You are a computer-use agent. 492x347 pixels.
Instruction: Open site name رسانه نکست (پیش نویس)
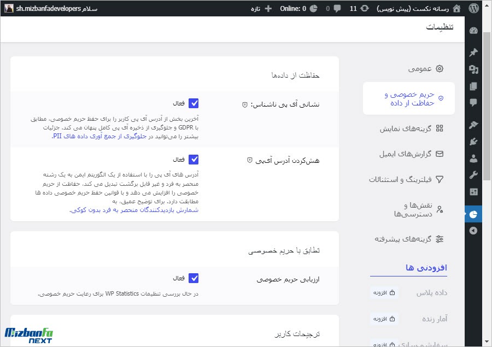[413, 9]
